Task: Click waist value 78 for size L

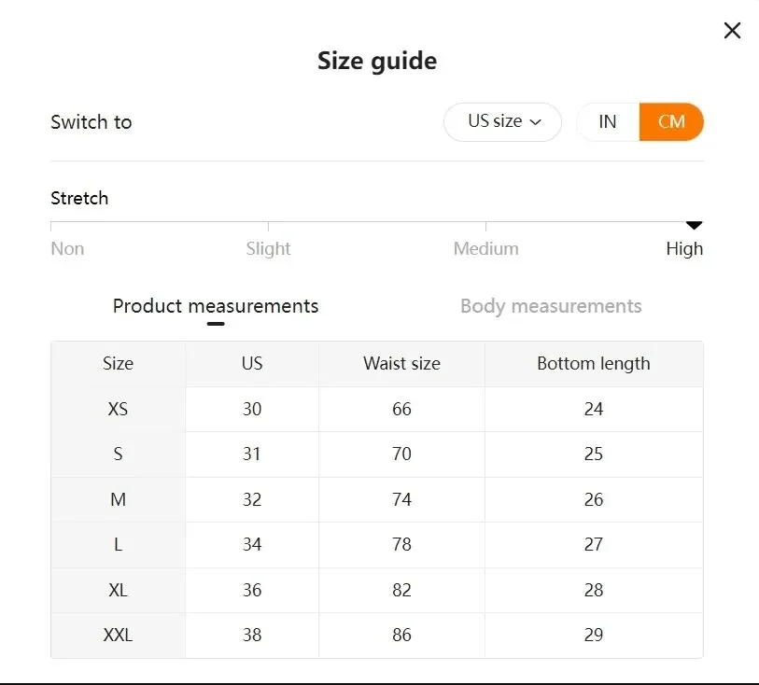Action: pyautogui.click(x=401, y=544)
